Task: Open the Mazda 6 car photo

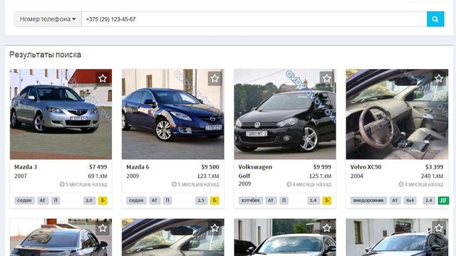Action: click(172, 114)
